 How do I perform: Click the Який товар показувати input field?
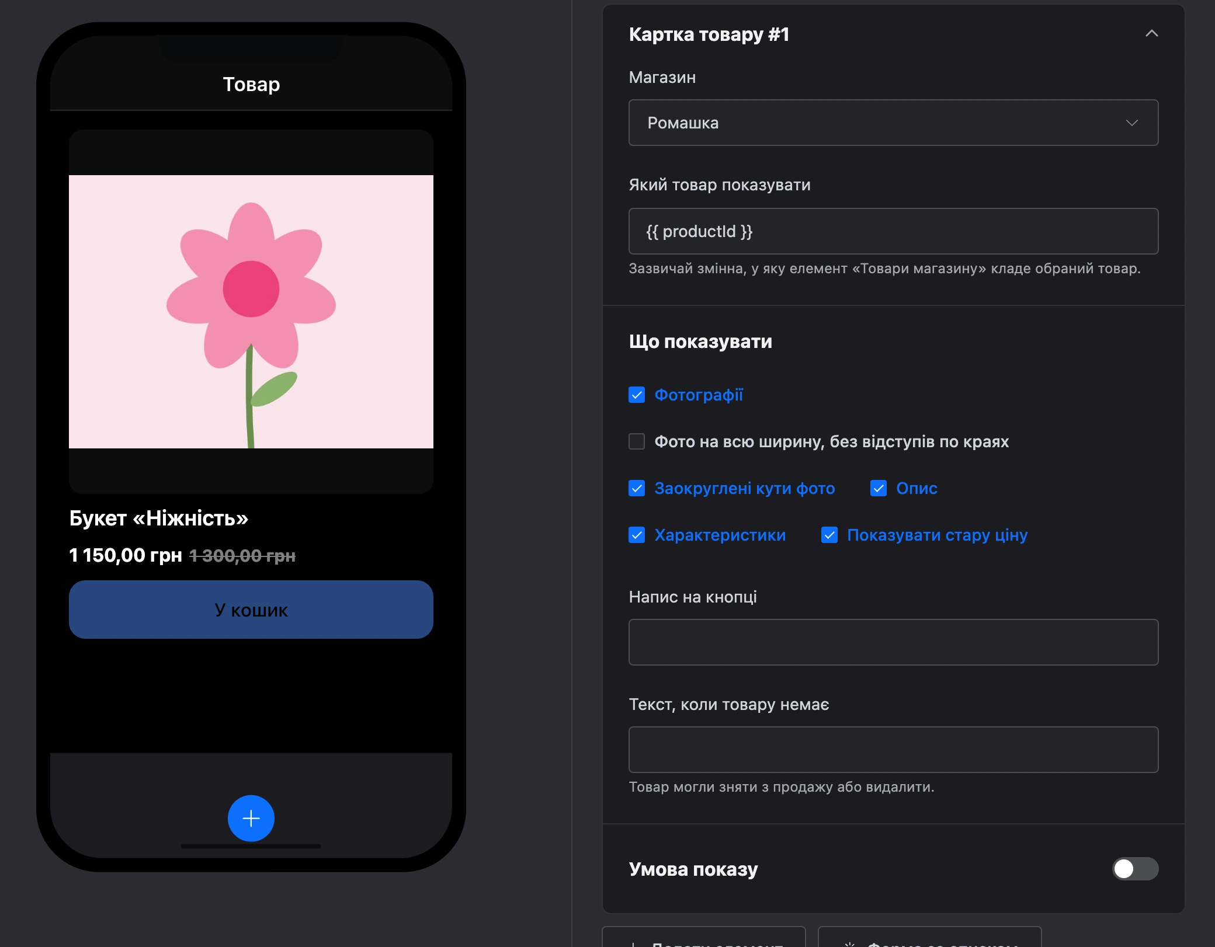pos(893,231)
